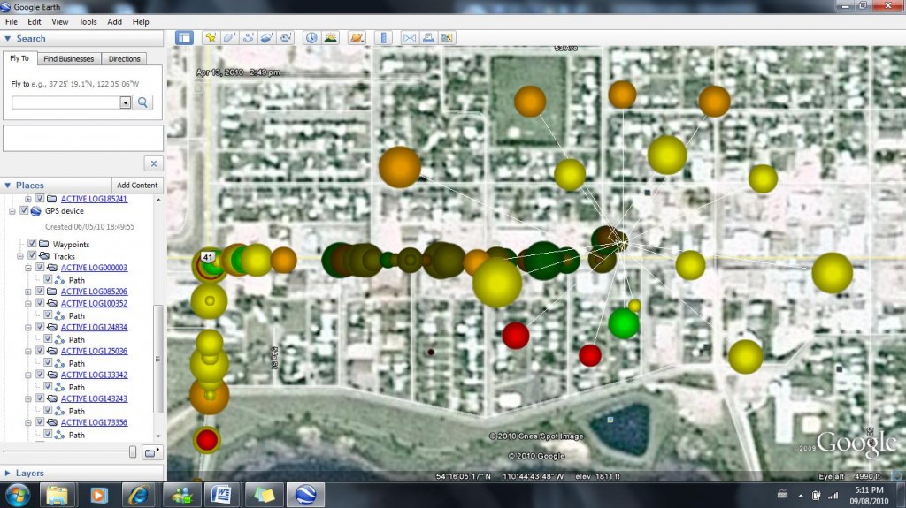Uncheck the Tracks folder checkbox
This screenshot has width=906, height=508.
point(32,255)
